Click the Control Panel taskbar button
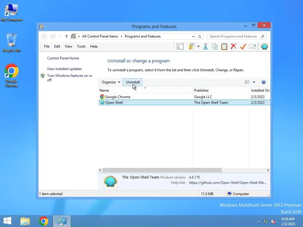This screenshot has width=303, height=227. point(62,221)
